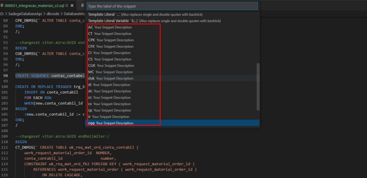Click line number 98 in the gutter
Viewport: 367px width, 178px height.
point(6,76)
